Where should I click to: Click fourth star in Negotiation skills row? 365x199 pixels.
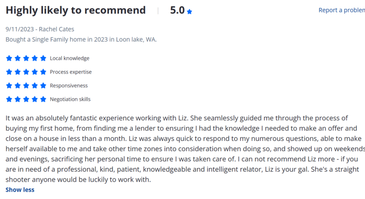[35, 99]
